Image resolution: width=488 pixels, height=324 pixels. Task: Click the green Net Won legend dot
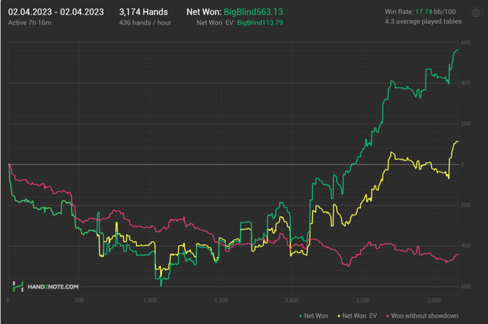300,316
